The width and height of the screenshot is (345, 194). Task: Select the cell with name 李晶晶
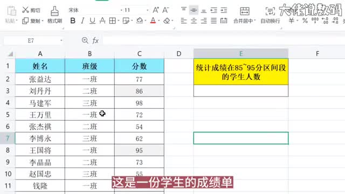click(40, 162)
